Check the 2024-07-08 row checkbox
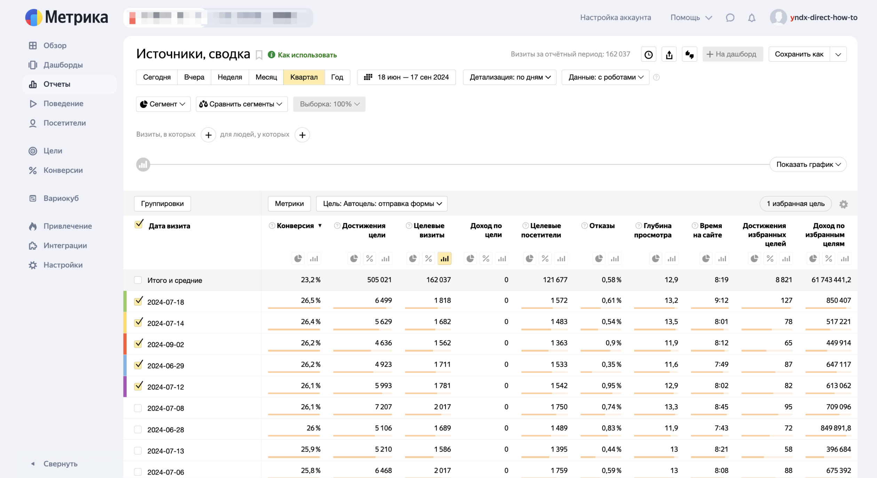 (x=138, y=408)
